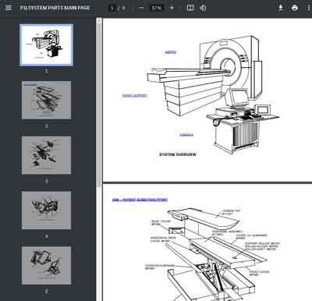The width and height of the screenshot is (312, 301).
Task: Click the SYSTEM OVERVIEW caption text
Action: [178, 154]
